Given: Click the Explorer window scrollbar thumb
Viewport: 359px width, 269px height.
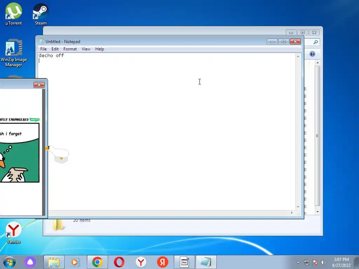Looking at the screenshot, I should click(317, 136).
